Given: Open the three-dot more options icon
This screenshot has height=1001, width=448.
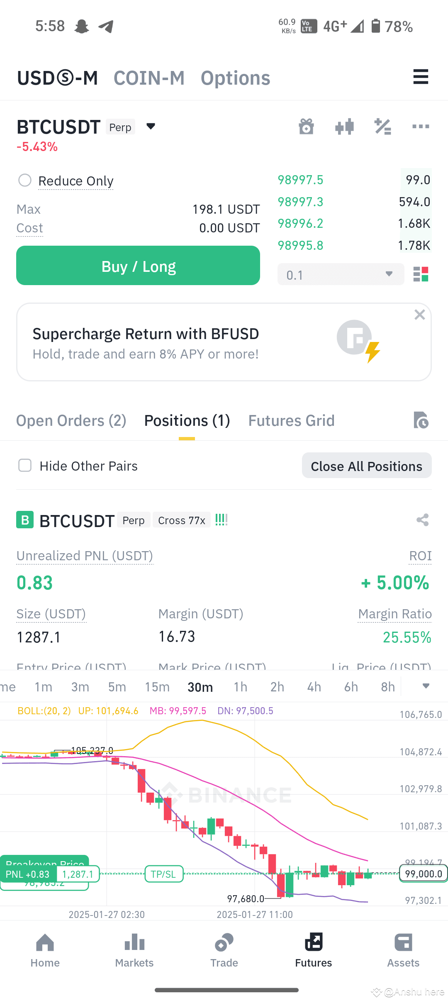Looking at the screenshot, I should 421,127.
